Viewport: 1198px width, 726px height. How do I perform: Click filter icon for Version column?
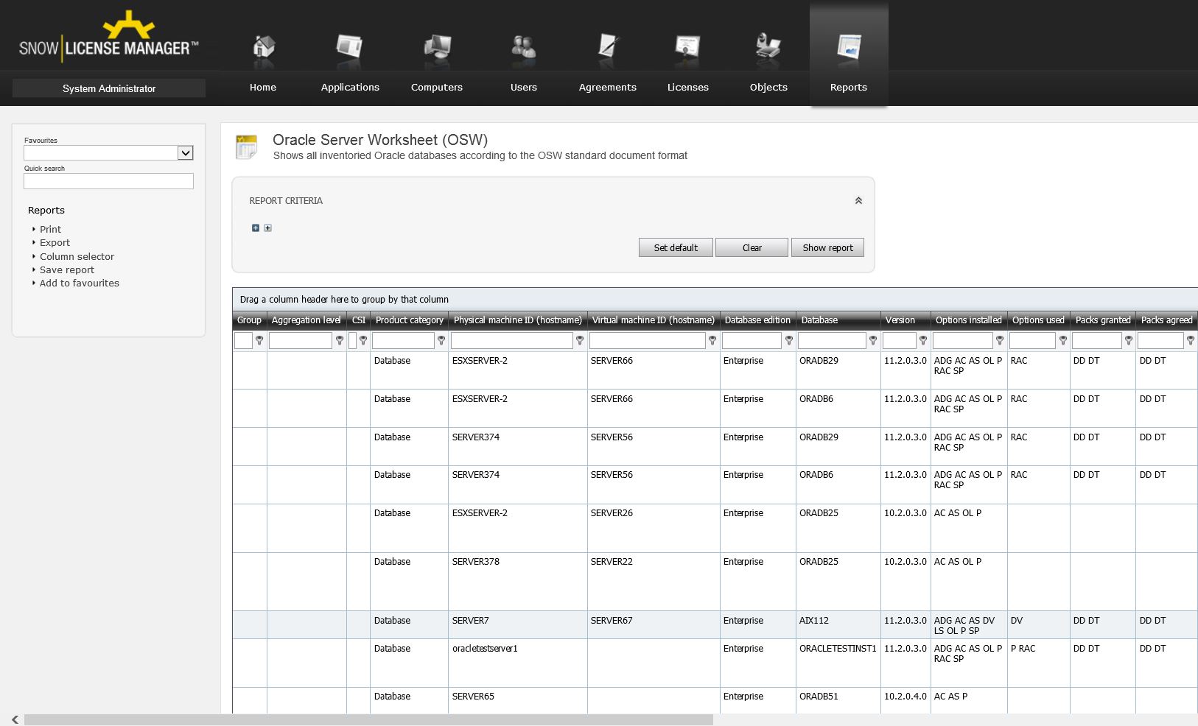923,340
